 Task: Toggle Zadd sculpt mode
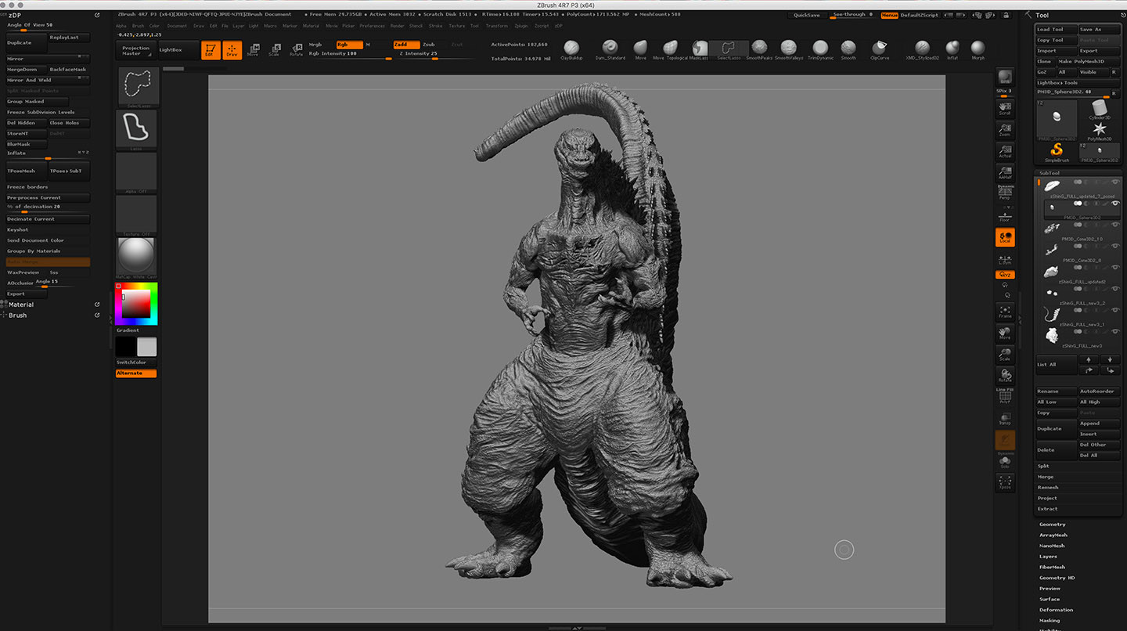point(405,45)
